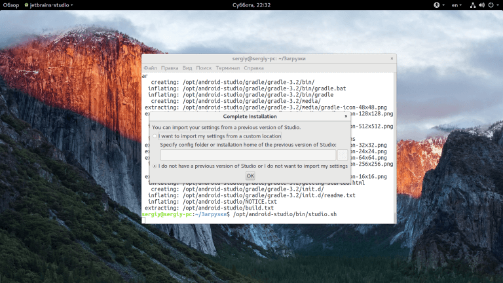Click the 'gradle-icon-48x48.png' line in terminal
The image size is (503, 283).
tap(266, 107)
